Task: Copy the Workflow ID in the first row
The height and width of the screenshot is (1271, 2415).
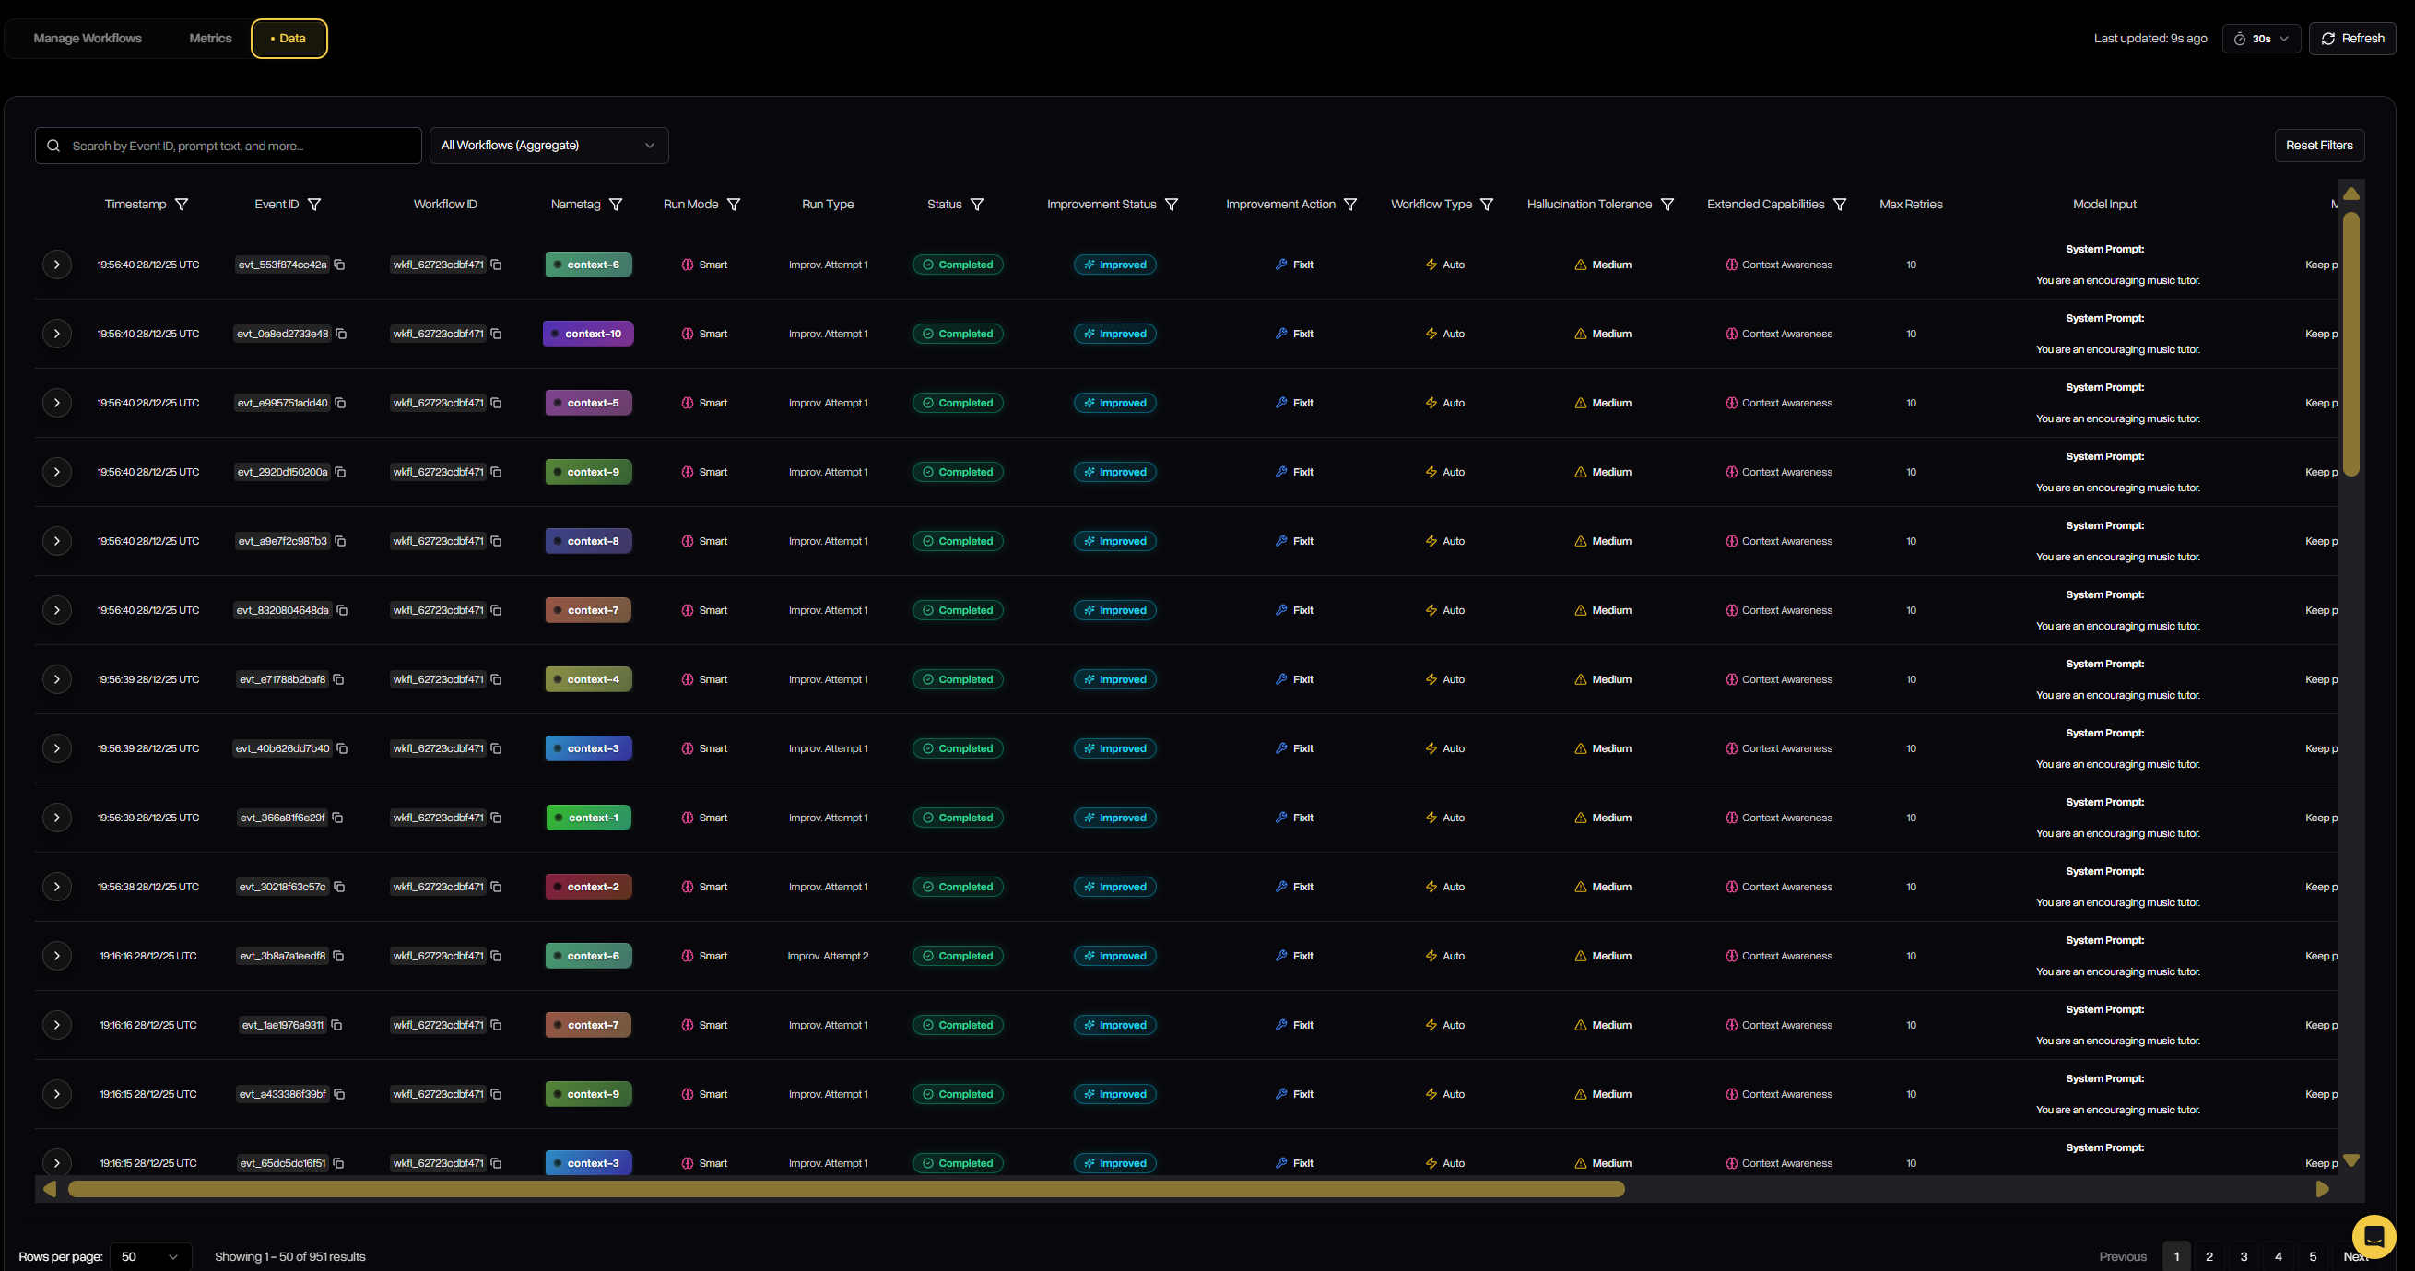Action: [496, 265]
